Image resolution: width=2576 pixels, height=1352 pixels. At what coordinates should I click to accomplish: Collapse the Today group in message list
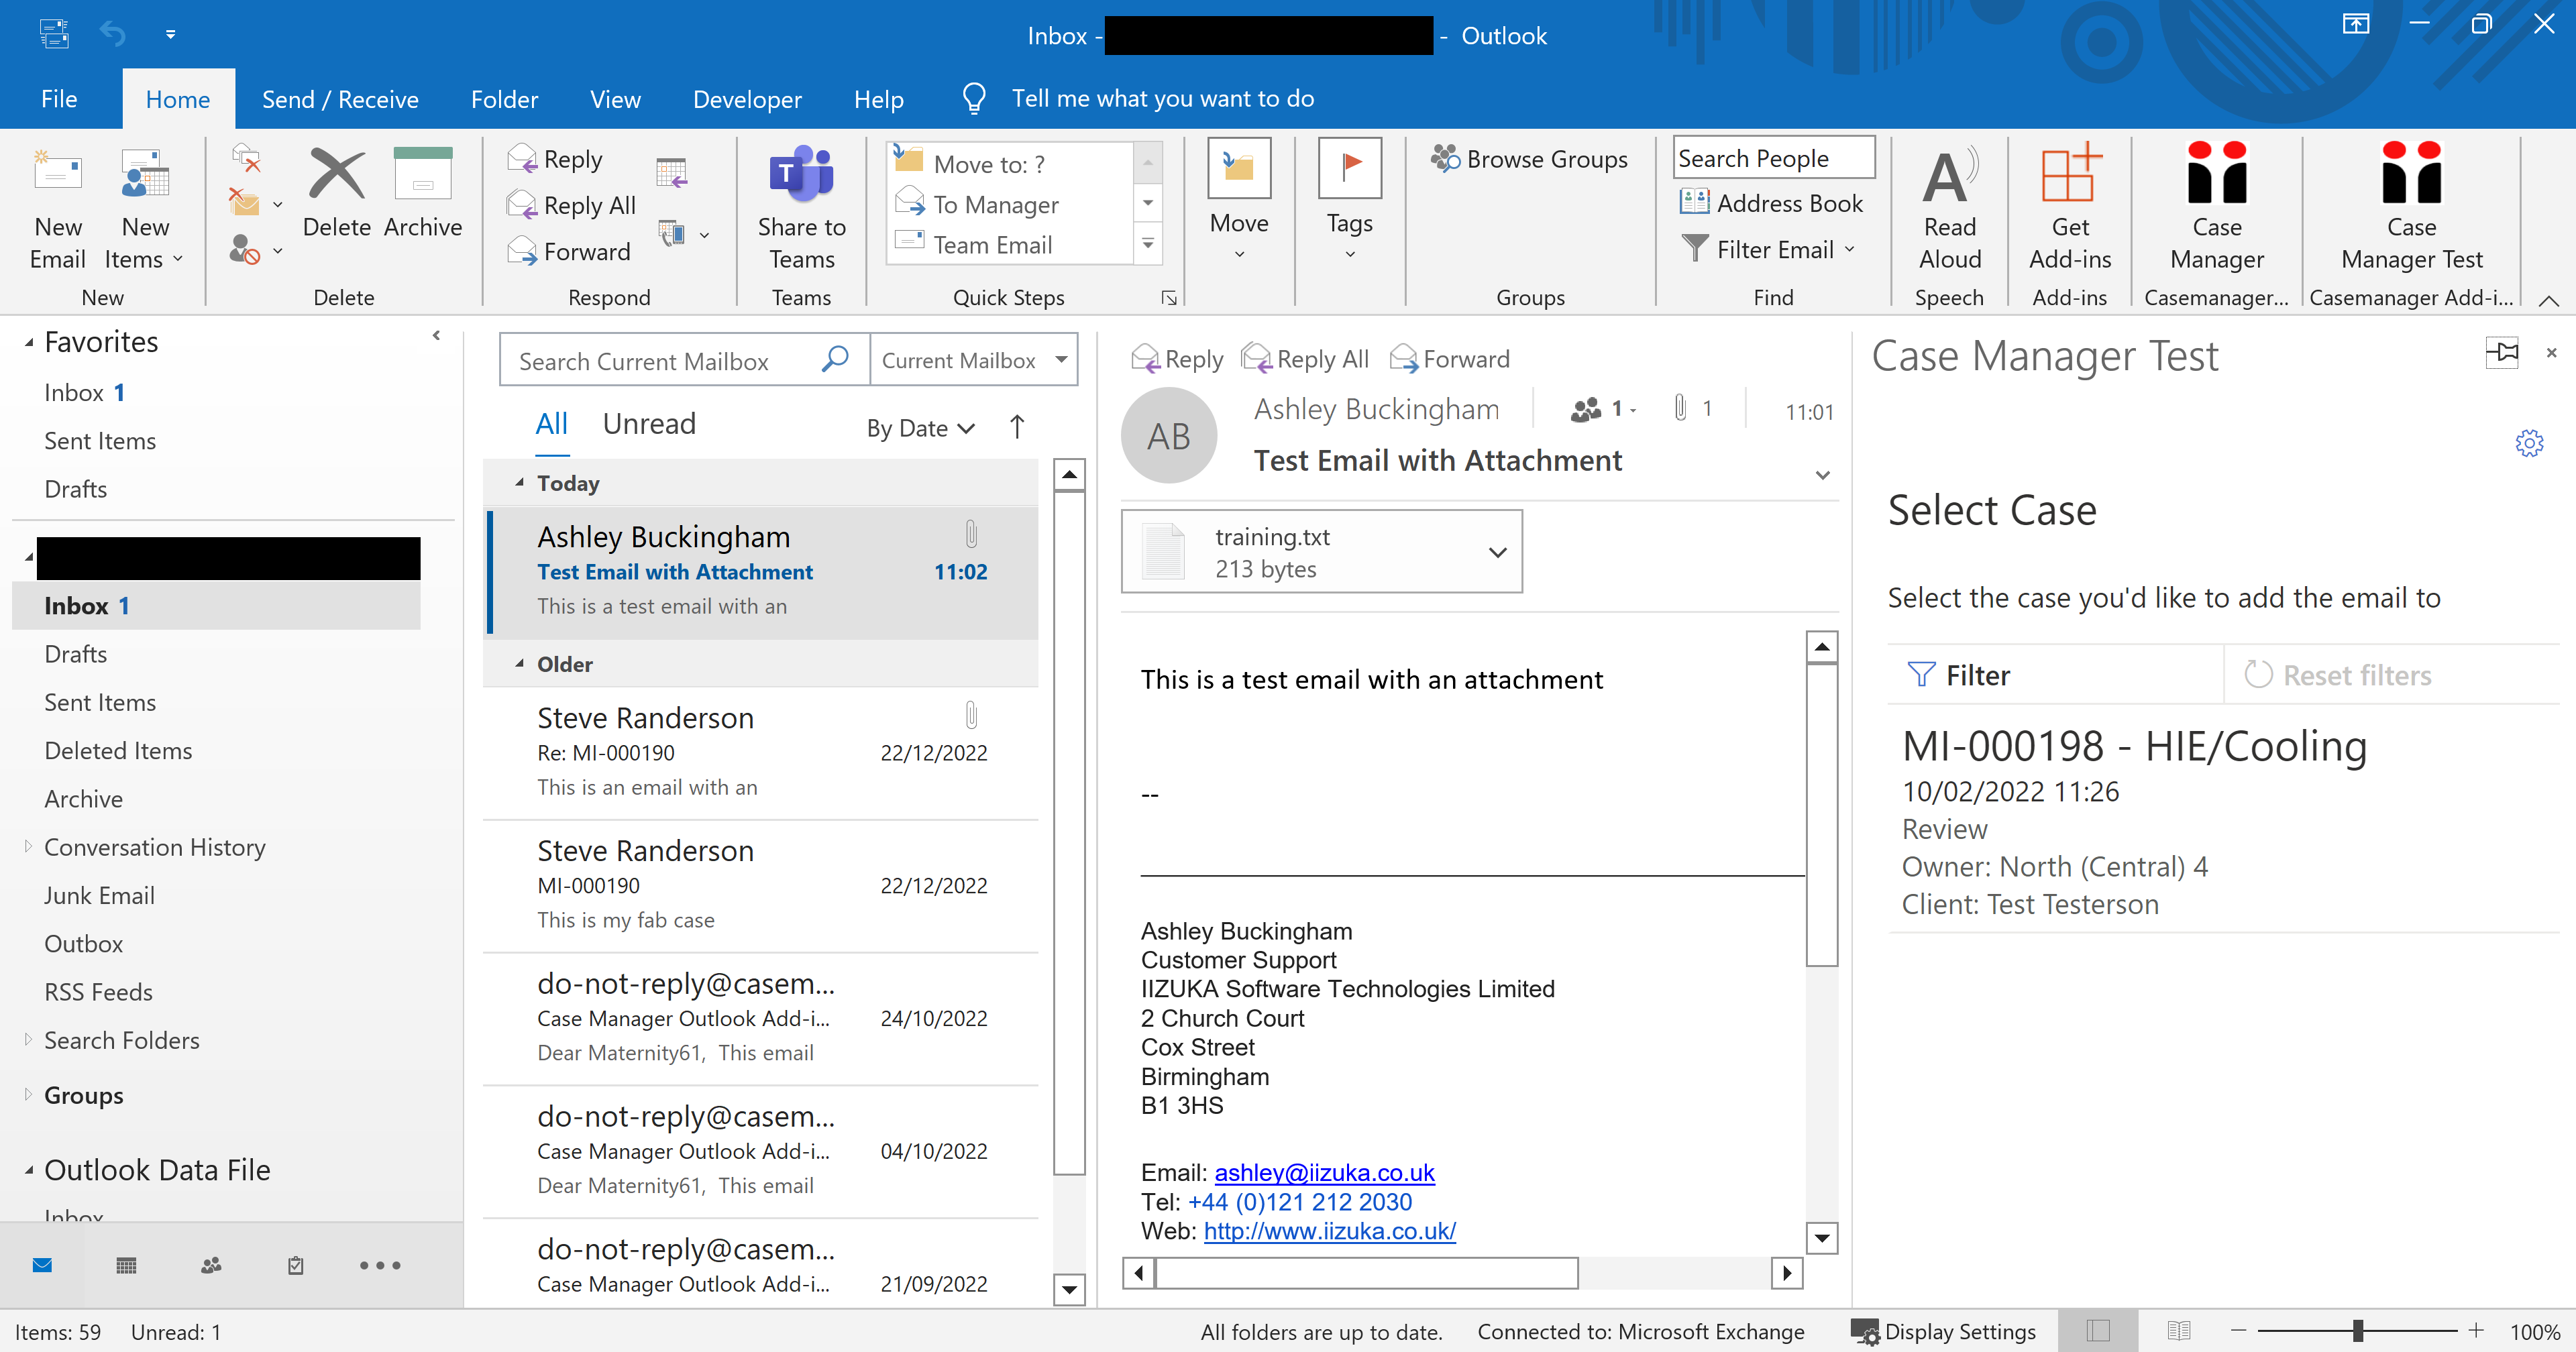click(520, 483)
